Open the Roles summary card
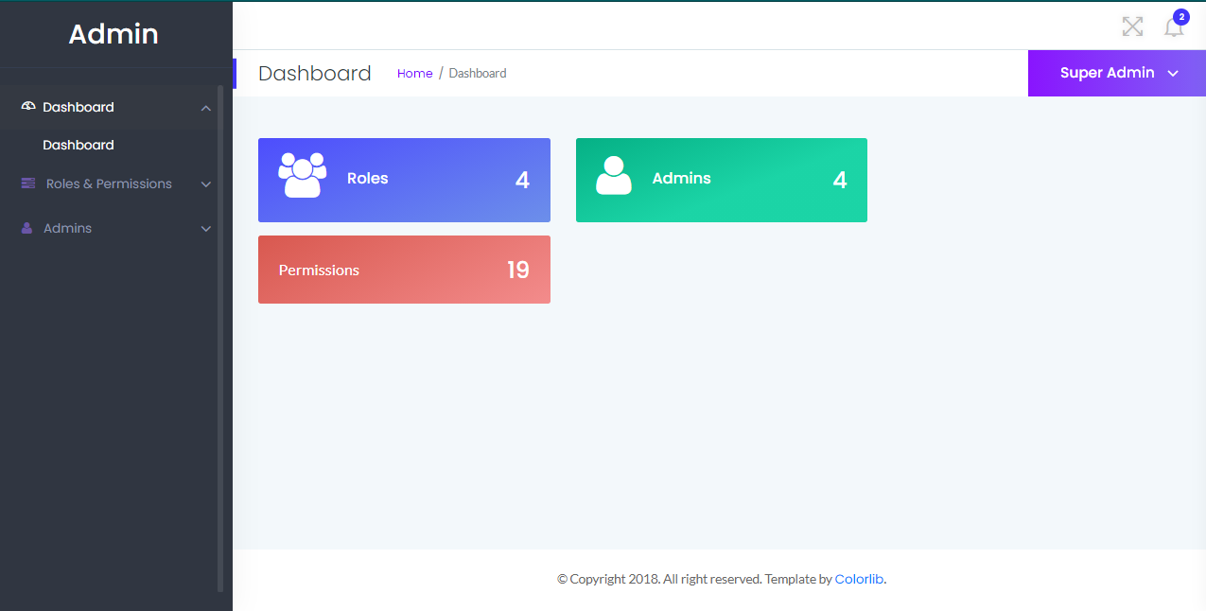This screenshot has width=1206, height=611. [404, 180]
